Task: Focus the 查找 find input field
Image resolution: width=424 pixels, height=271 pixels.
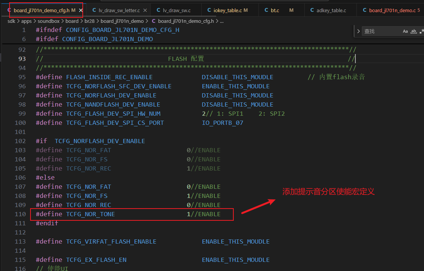Action: point(381,31)
